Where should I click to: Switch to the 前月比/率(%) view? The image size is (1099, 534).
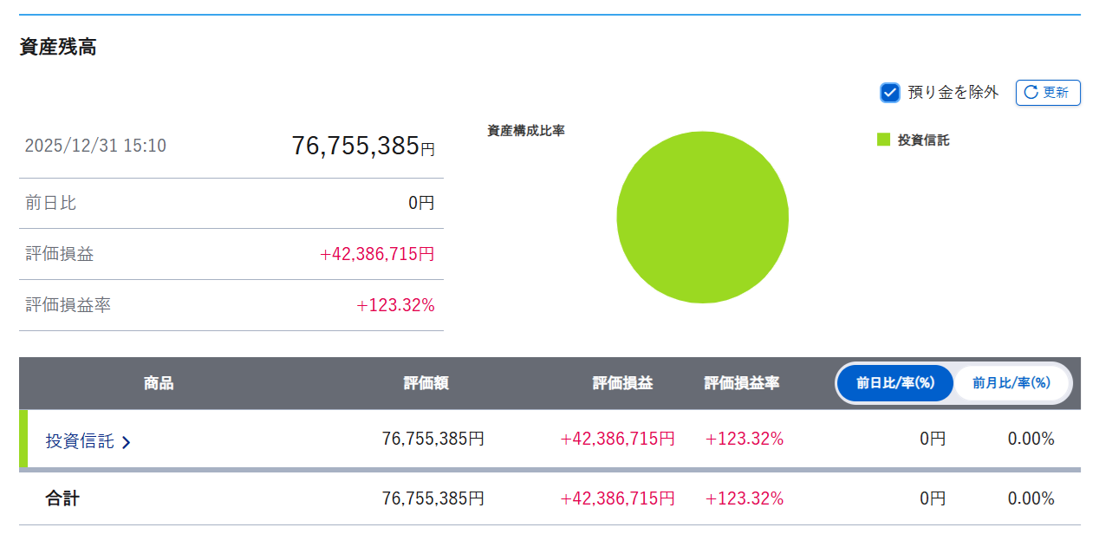[1011, 382]
